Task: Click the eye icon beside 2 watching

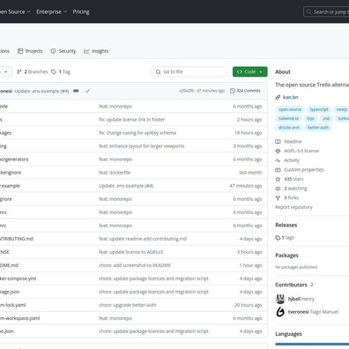Action: 278,189
